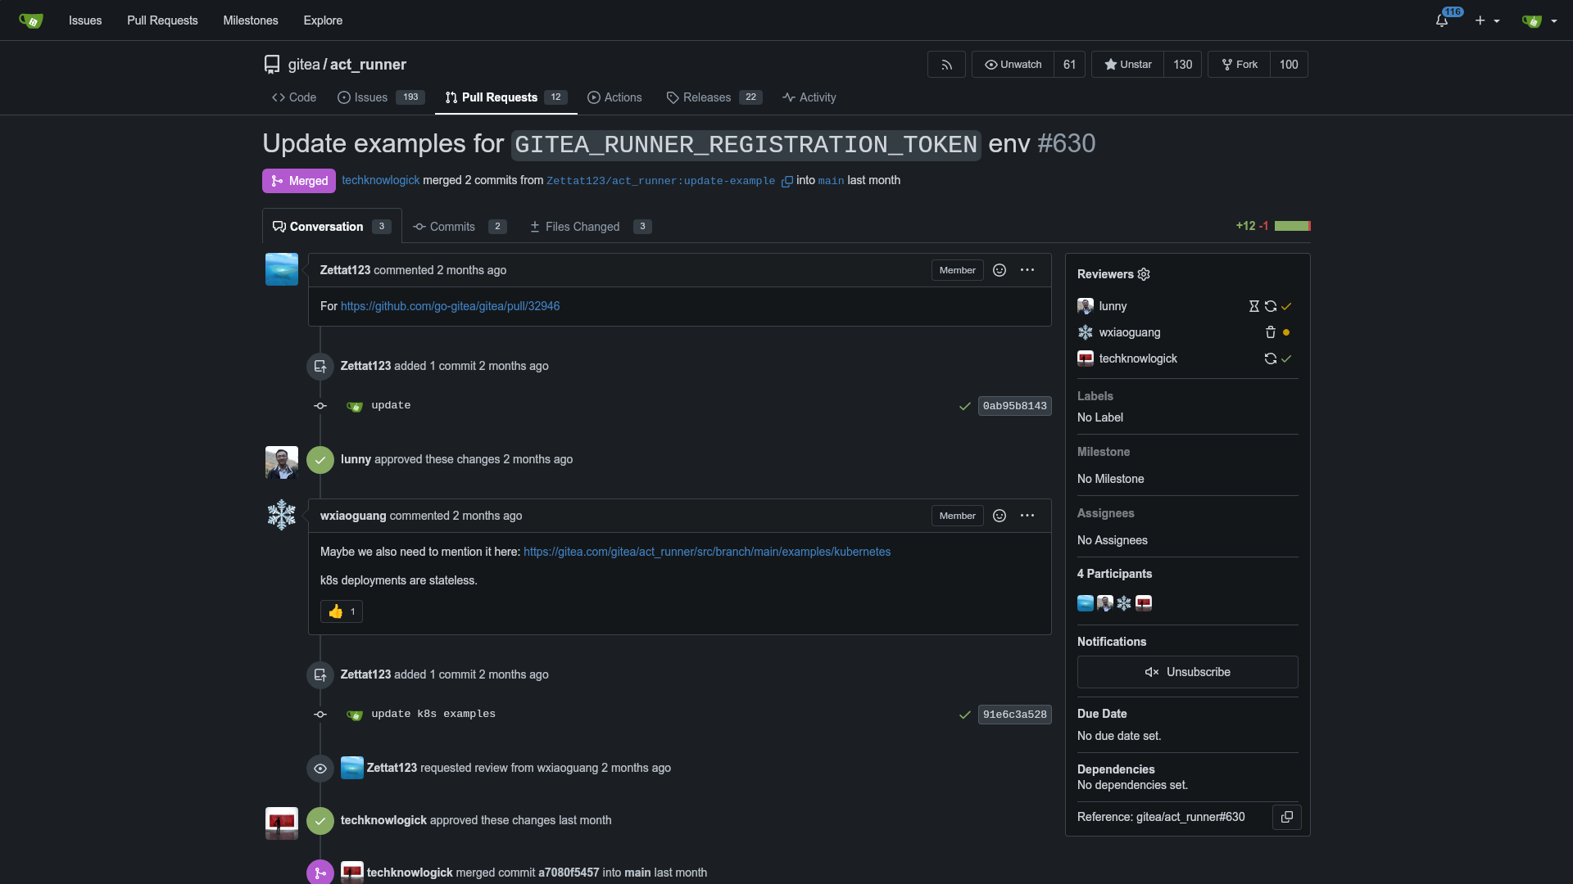Remove wxiaoguang review request trash icon
1573x884 pixels.
[x=1270, y=332]
